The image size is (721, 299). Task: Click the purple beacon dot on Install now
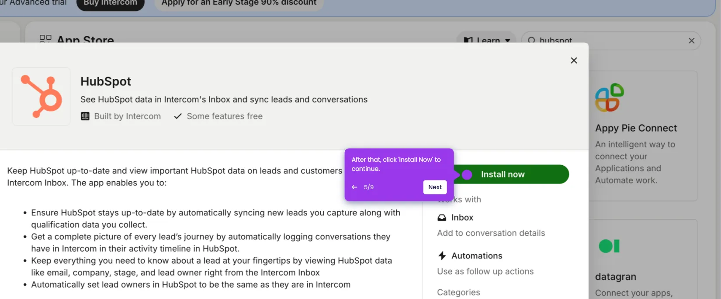pos(467,175)
